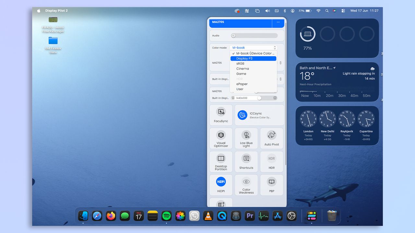Screen dimensions: 415x233
Task: Click the small-resolution icon beside 1440x900
Action: click(233, 98)
